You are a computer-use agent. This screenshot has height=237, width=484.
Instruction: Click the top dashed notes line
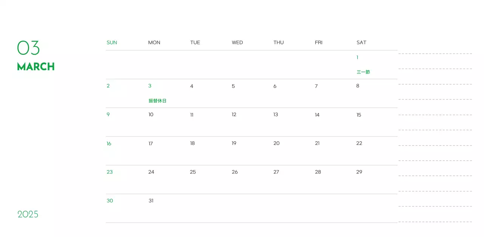pos(435,54)
